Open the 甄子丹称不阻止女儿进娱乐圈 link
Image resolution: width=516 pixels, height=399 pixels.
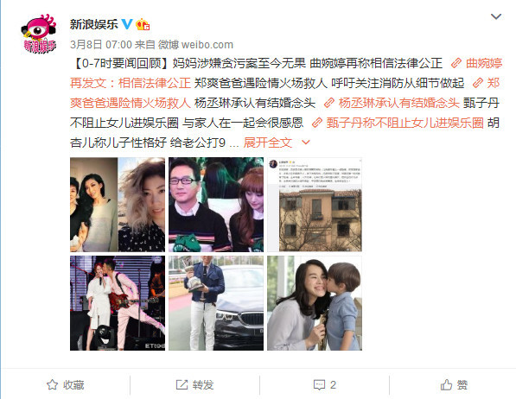[398, 123]
